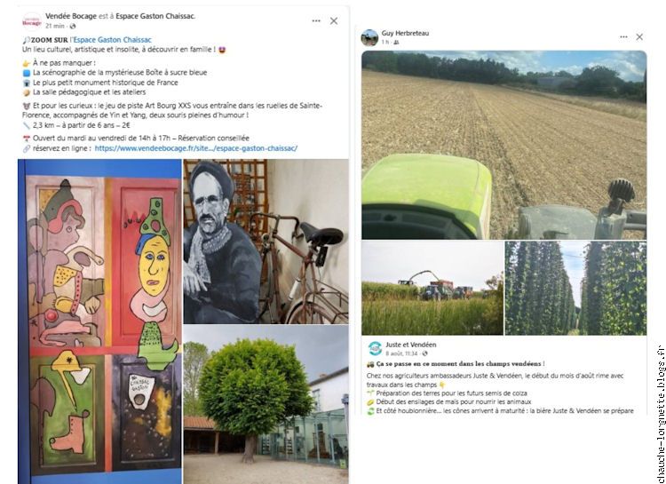Open Vendée Bocage page avatar

coord(31,21)
